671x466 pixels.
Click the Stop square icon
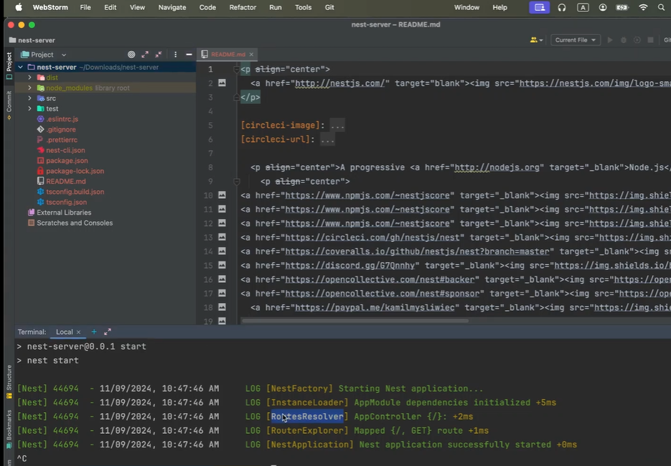(x=650, y=39)
